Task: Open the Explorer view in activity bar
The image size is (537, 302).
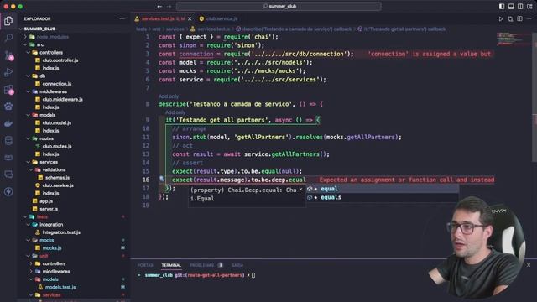Action: click(x=8, y=21)
